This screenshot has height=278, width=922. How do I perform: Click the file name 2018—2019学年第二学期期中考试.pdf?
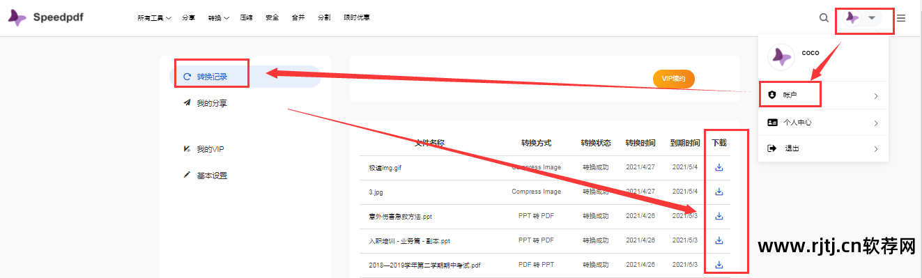[424, 265]
